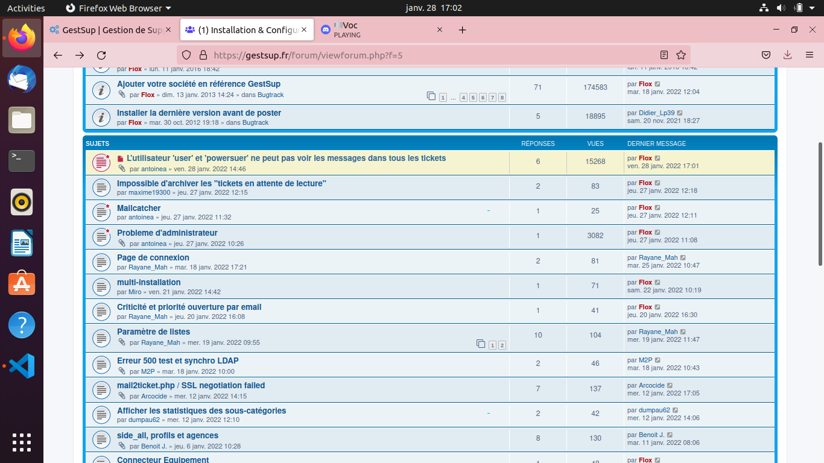Screen dimensions: 824x463
Task: Go back one page in Firefox
Action: pos(58,55)
